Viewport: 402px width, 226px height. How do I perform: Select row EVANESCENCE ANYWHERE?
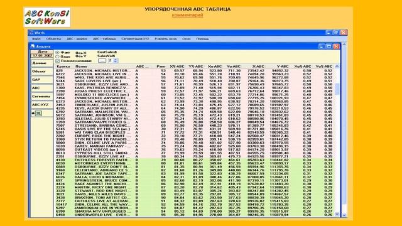(193, 98)
